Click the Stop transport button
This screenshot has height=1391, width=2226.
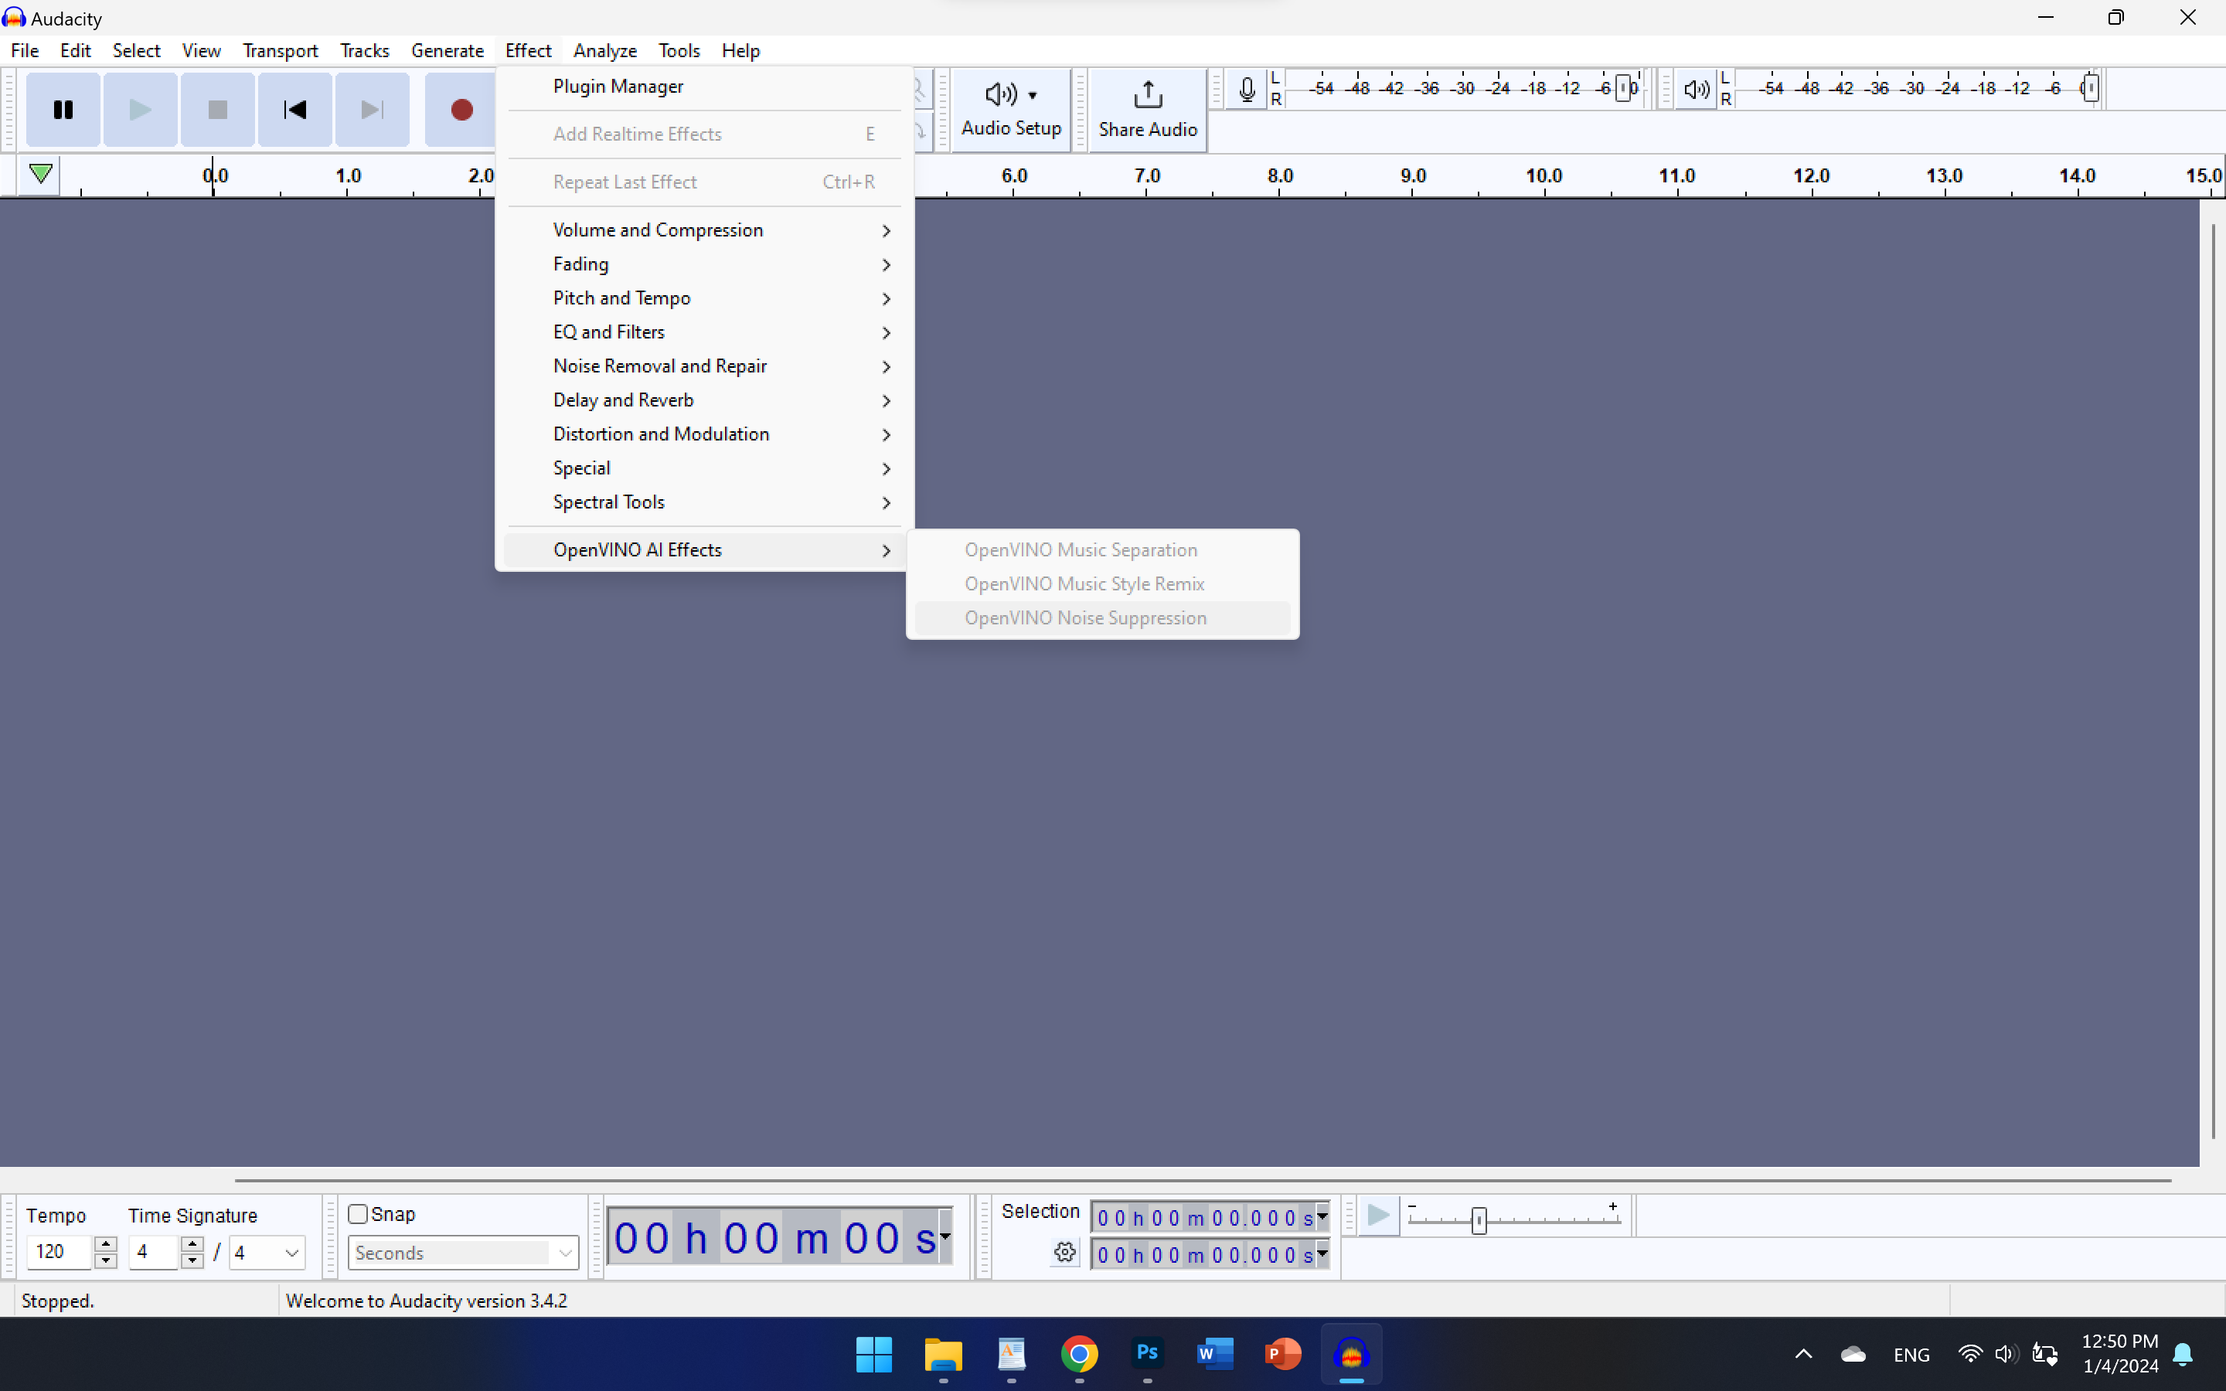click(217, 110)
